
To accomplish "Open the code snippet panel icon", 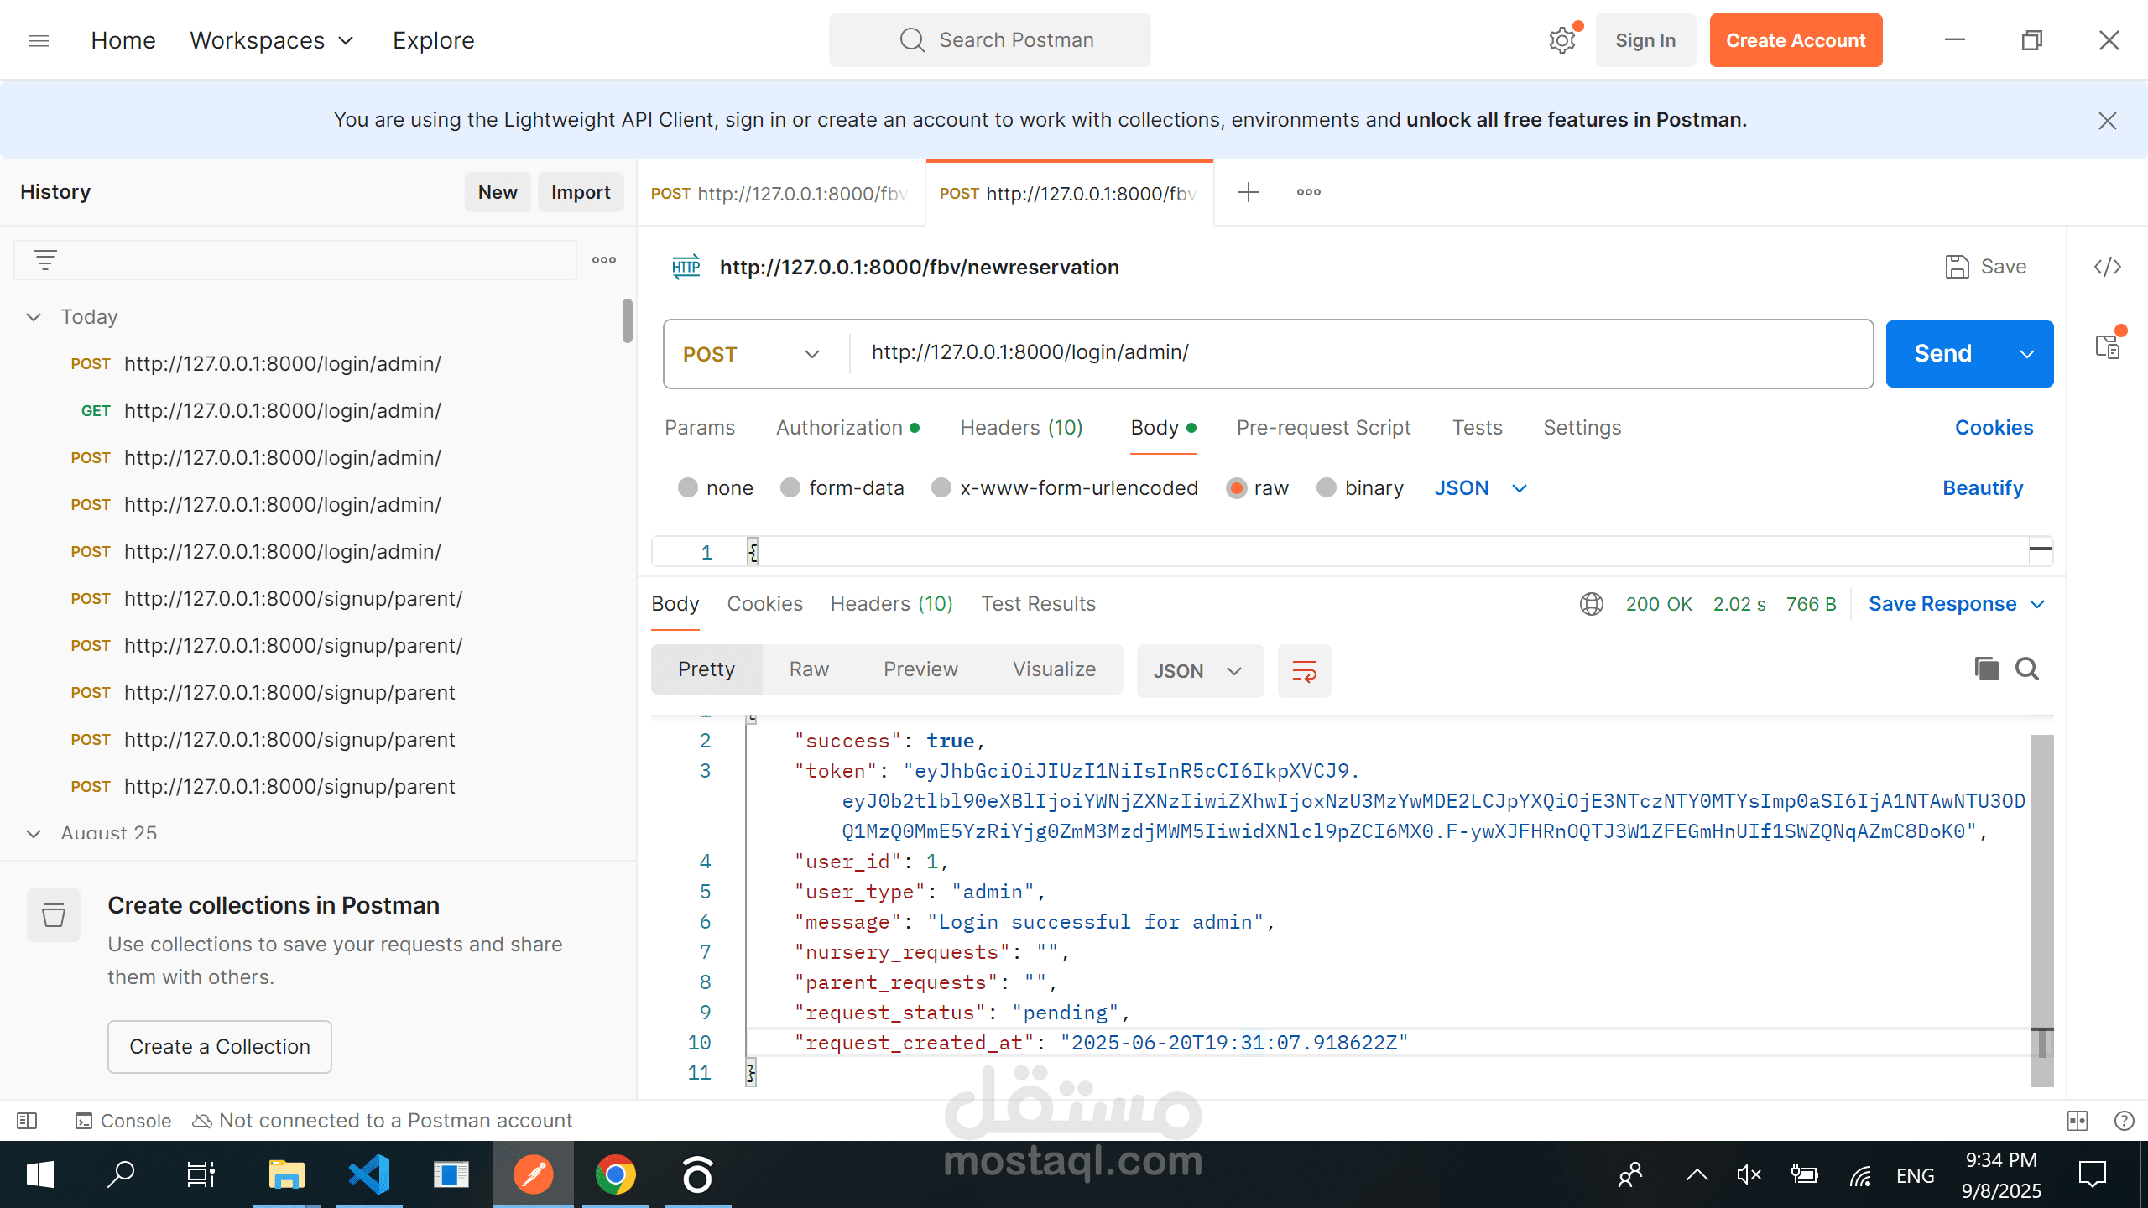I will (2108, 267).
